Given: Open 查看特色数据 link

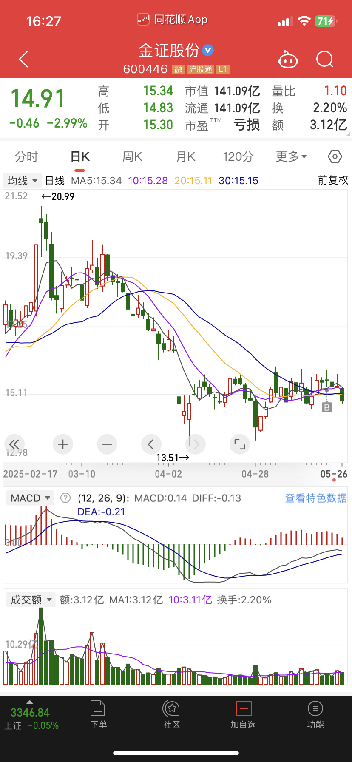Looking at the screenshot, I should (x=316, y=498).
